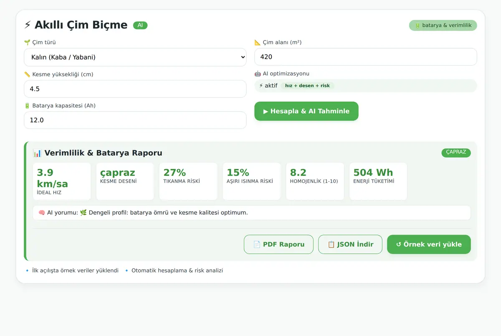Click the AI badge next to title

(x=140, y=25)
